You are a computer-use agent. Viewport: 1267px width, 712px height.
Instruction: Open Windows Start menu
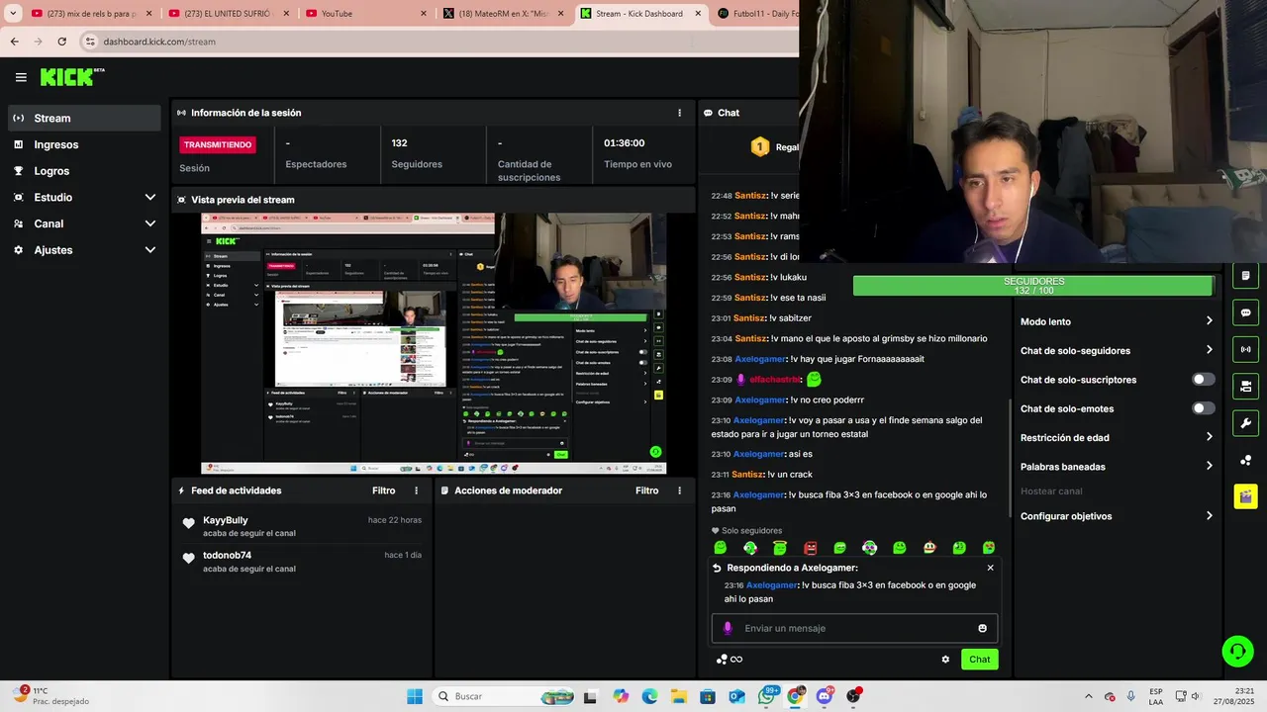point(414,696)
